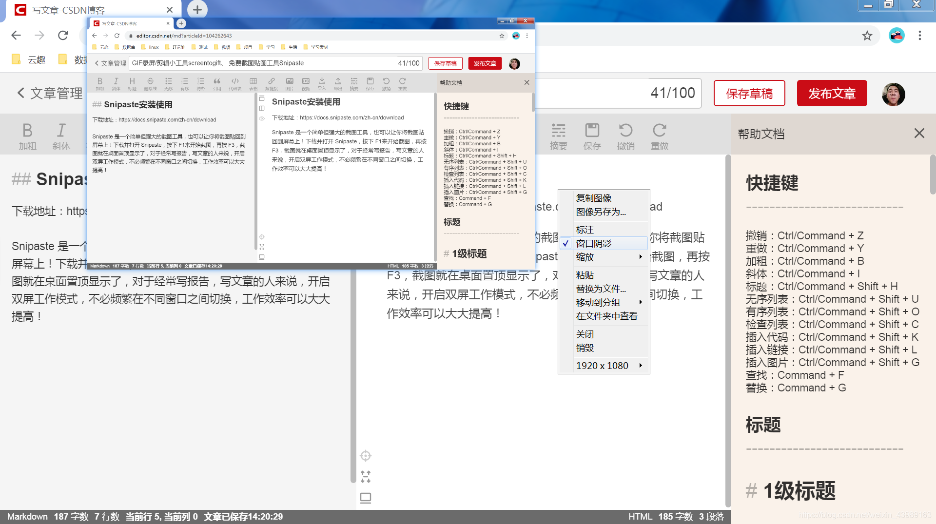The height and width of the screenshot is (524, 936).
Task: Click Bold (加粗) in the large background editor
Action: click(x=27, y=136)
